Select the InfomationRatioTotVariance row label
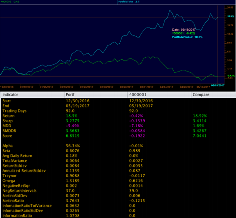The image size is (236, 218). pos(27,206)
